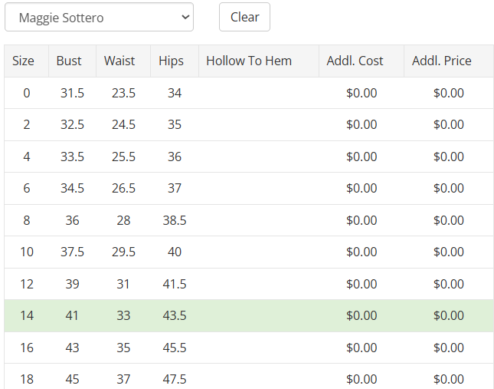Select the size 16 row
This screenshot has width=494, height=389.
click(x=27, y=348)
